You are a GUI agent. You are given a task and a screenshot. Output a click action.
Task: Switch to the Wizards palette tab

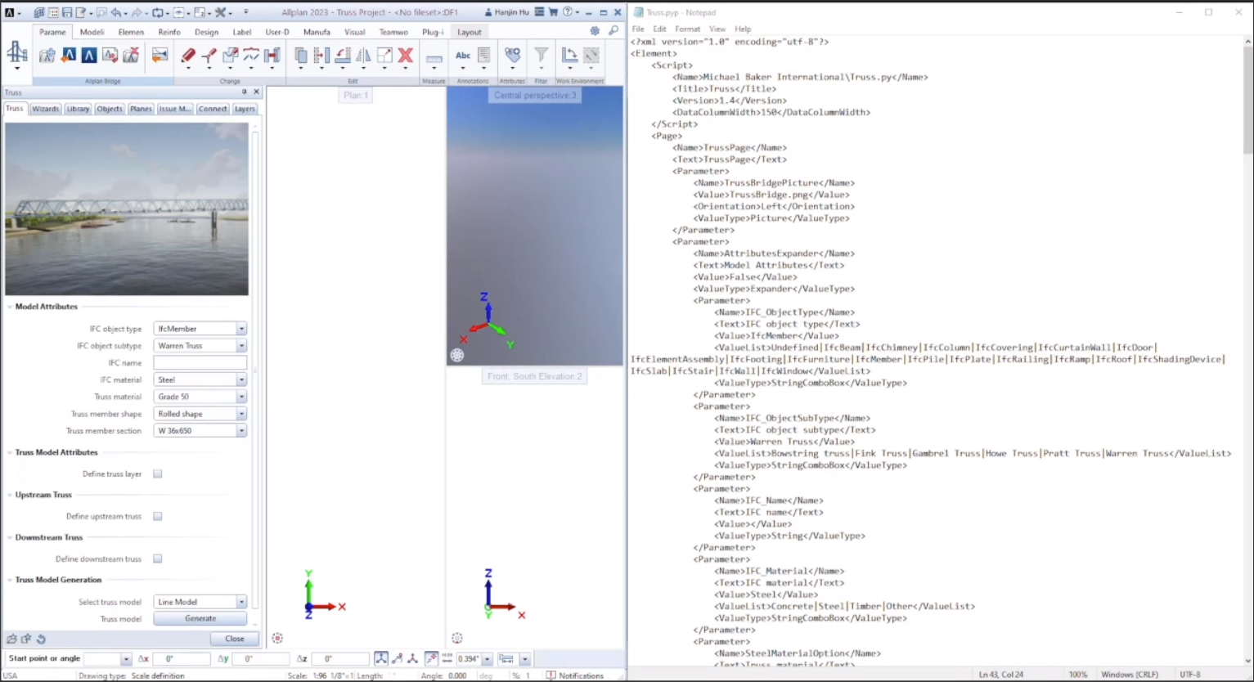[46, 109]
